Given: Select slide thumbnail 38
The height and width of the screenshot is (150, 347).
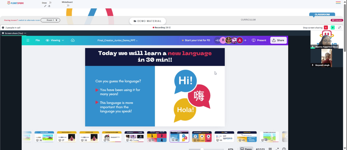Looking at the screenshot, I should click(89, 136).
